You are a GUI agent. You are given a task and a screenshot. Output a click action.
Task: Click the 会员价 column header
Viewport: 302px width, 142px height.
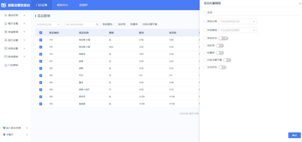tap(172, 33)
